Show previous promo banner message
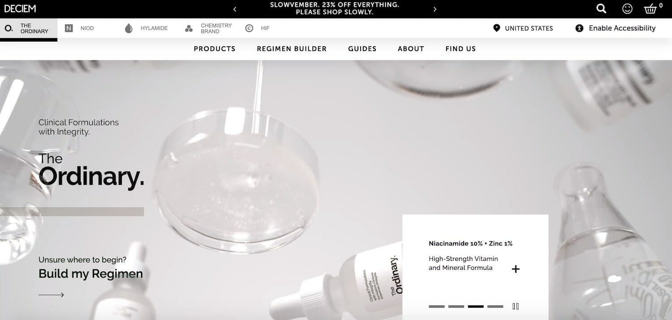Screen dimensions: 672x320 pos(235,9)
